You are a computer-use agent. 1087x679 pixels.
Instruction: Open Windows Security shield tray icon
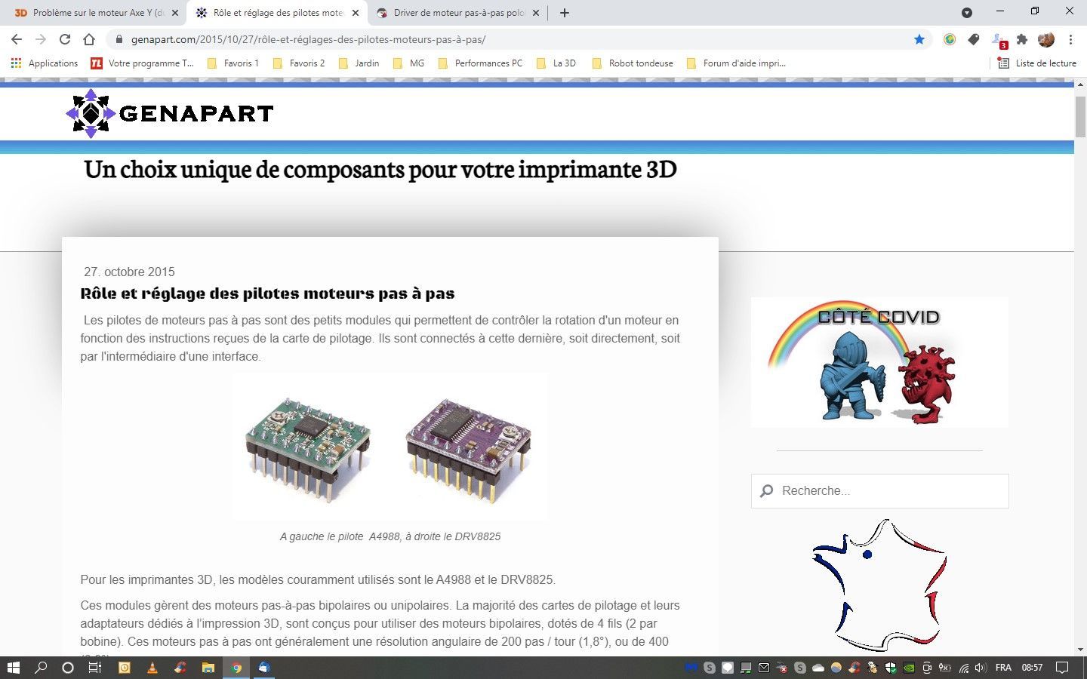click(891, 668)
